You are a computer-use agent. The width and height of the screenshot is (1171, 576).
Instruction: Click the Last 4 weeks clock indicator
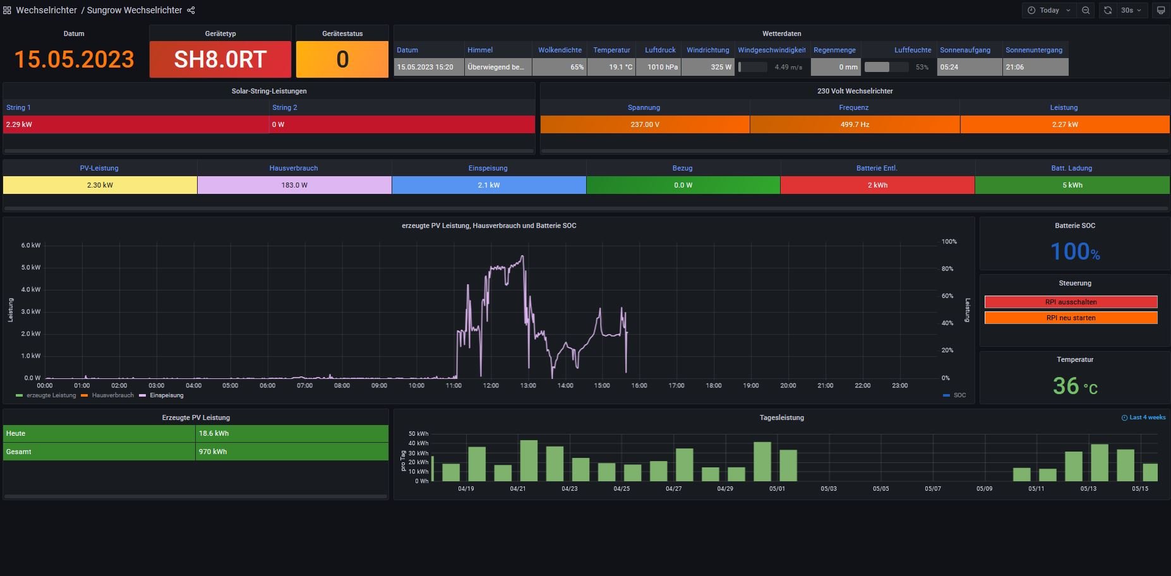[x=1124, y=417]
